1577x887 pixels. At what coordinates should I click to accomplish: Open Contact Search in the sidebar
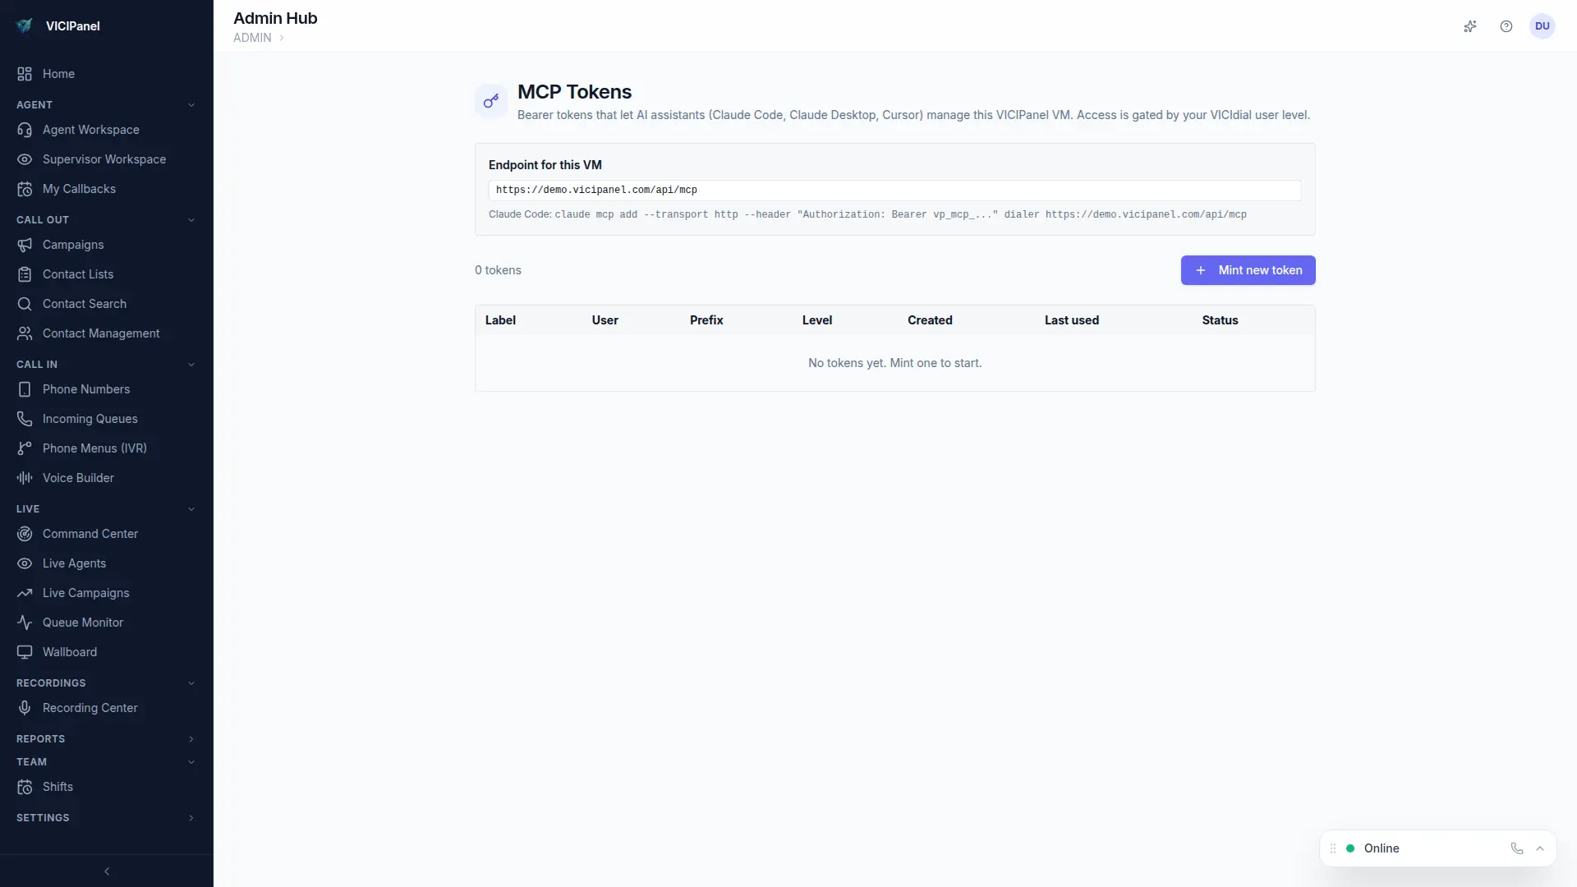pos(84,303)
